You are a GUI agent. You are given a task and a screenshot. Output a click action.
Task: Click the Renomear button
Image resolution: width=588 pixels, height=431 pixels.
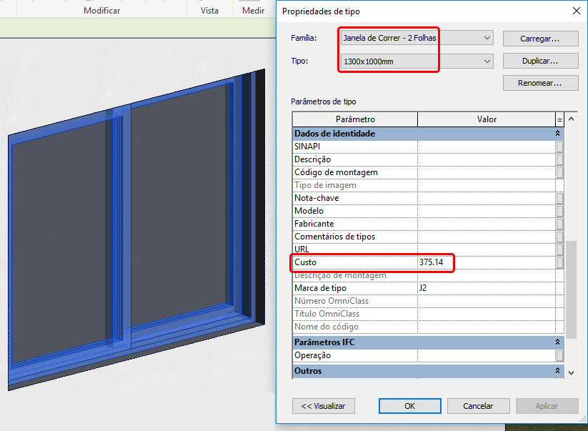pos(540,82)
